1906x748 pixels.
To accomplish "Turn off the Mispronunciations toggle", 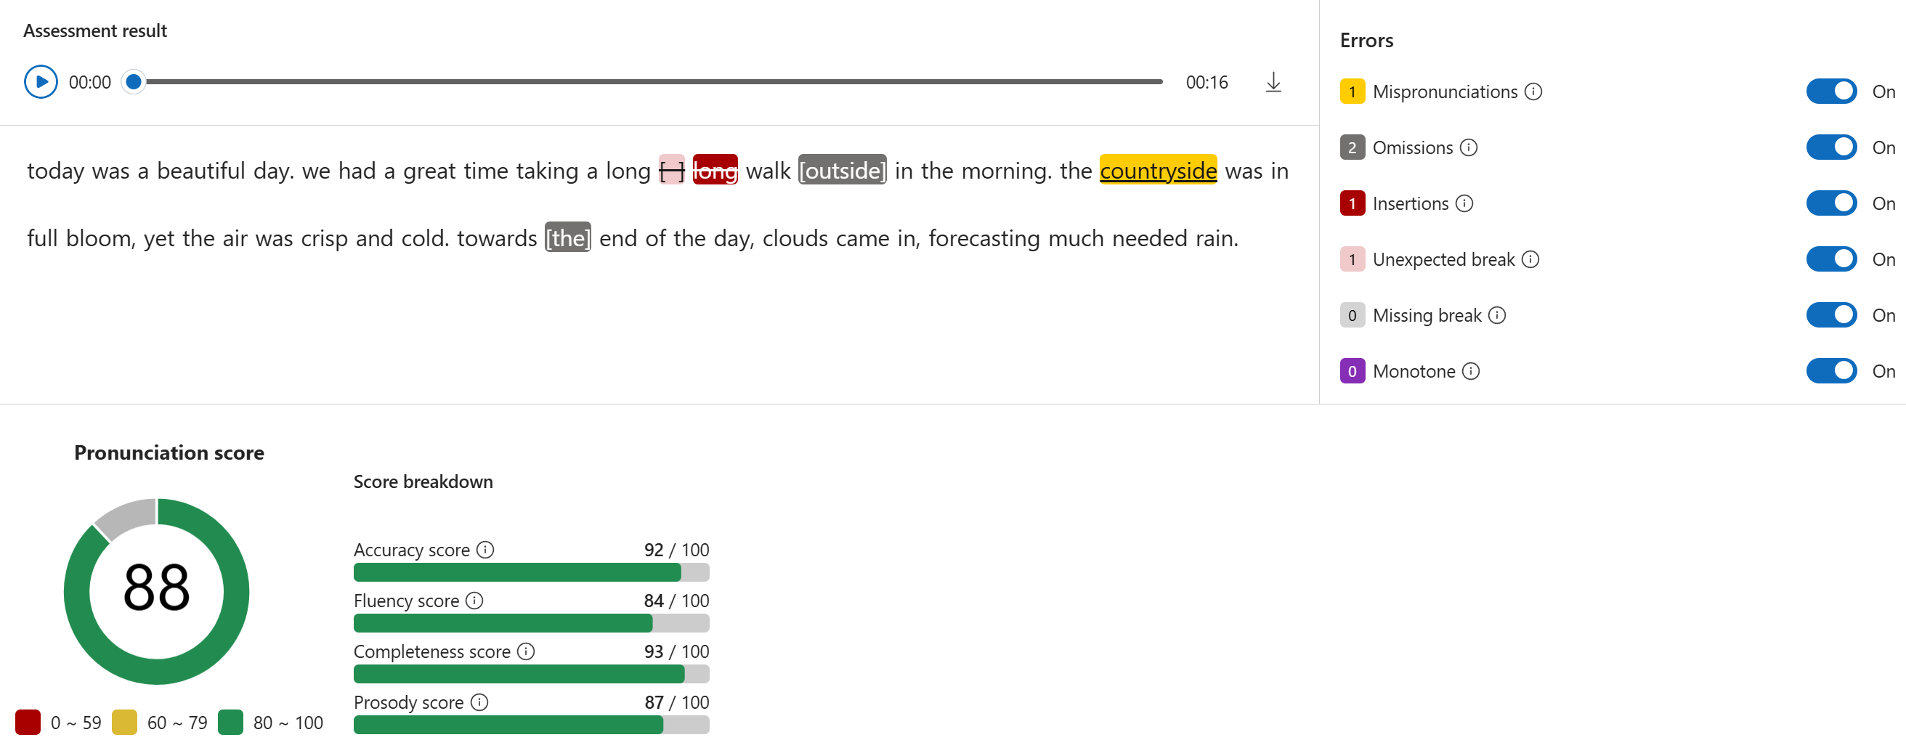I will coord(1831,92).
